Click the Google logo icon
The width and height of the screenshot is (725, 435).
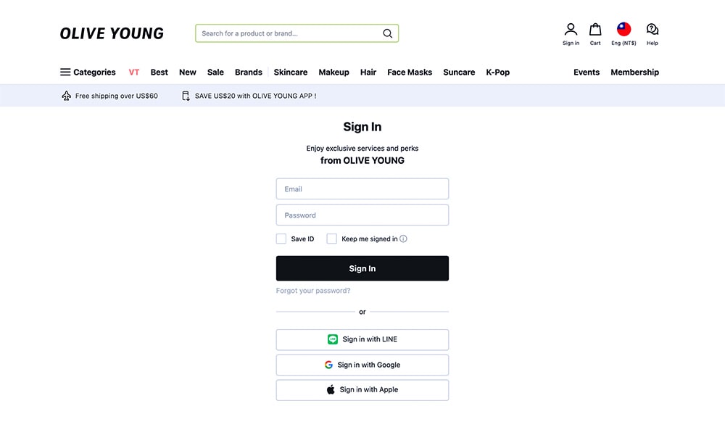point(328,365)
